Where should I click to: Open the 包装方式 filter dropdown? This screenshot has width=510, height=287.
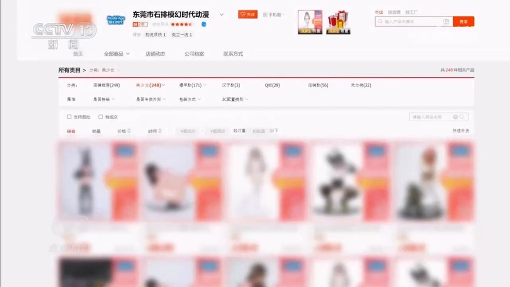190,99
